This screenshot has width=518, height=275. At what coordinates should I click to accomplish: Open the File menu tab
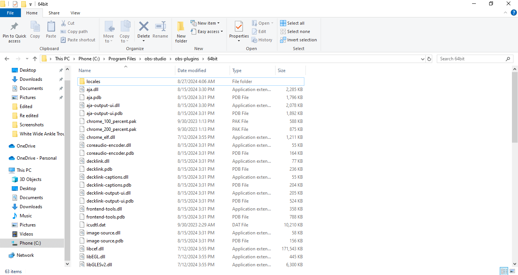coord(10,13)
